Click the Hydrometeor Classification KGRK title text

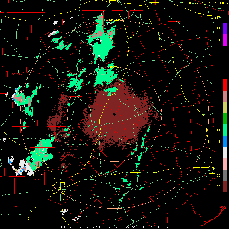[114, 227]
